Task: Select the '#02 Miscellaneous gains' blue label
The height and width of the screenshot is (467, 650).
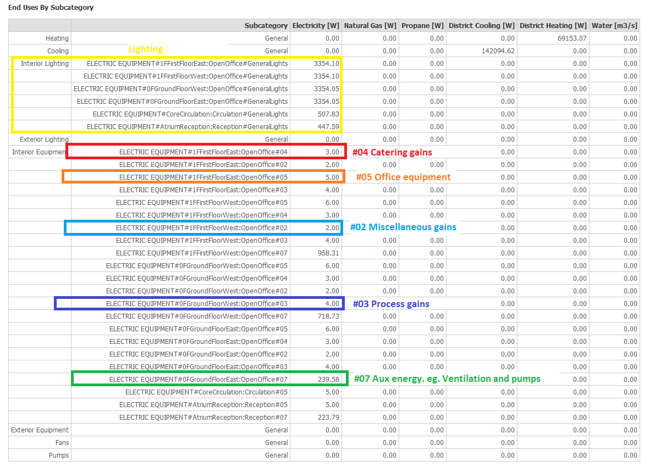Action: click(403, 227)
